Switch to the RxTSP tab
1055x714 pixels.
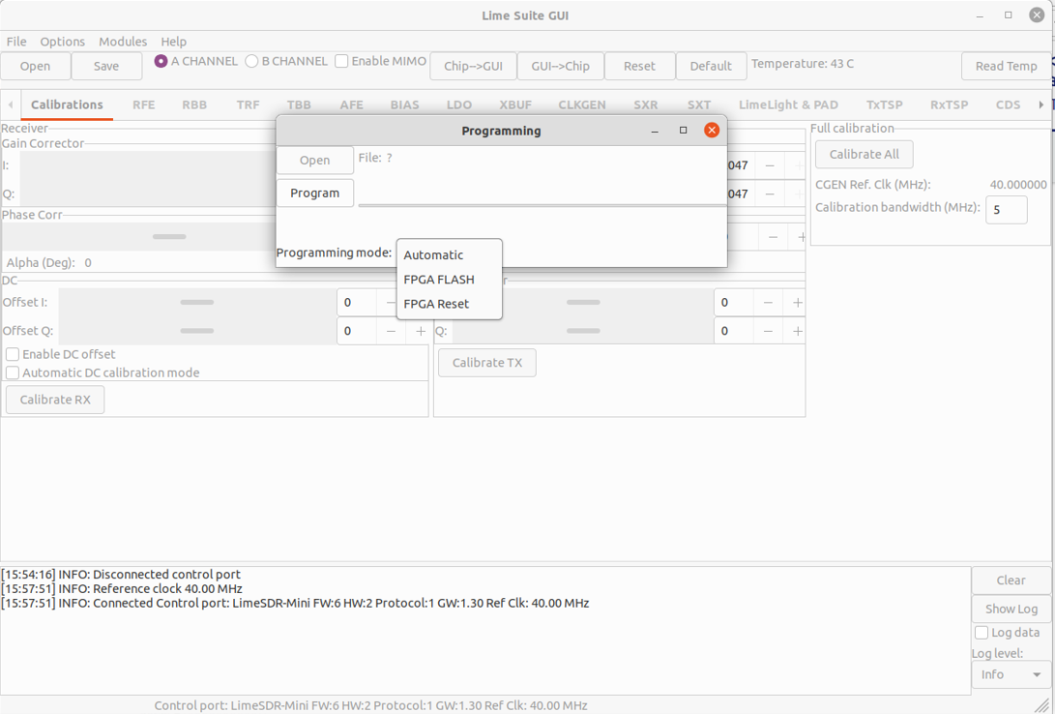(949, 105)
